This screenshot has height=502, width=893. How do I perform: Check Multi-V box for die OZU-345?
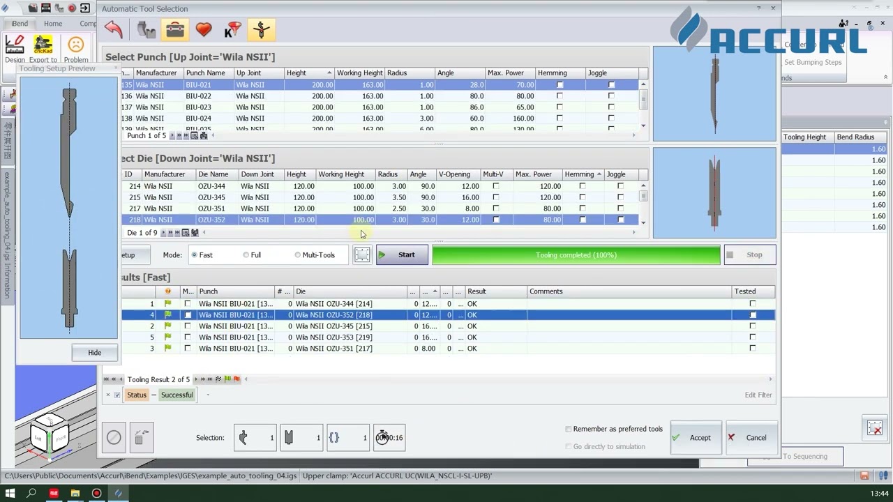pos(496,197)
